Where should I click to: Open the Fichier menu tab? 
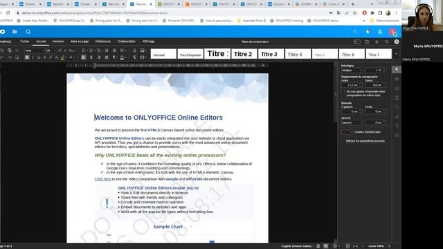[x=25, y=41]
